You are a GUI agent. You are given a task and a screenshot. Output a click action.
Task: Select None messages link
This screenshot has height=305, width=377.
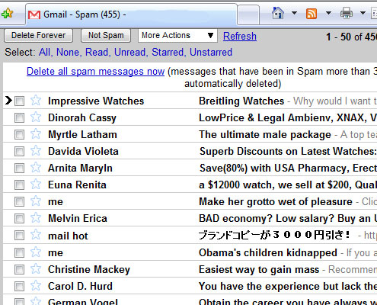[x=69, y=52]
